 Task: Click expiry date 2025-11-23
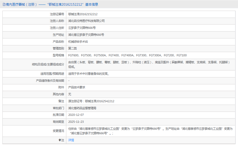pos(76,122)
